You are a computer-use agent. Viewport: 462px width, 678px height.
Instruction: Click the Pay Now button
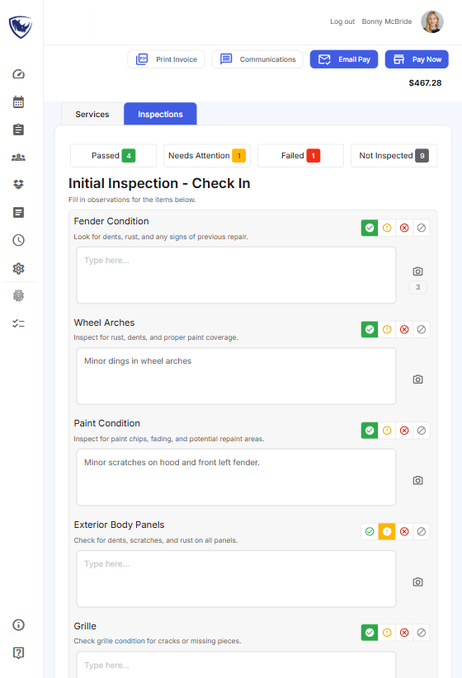(417, 59)
